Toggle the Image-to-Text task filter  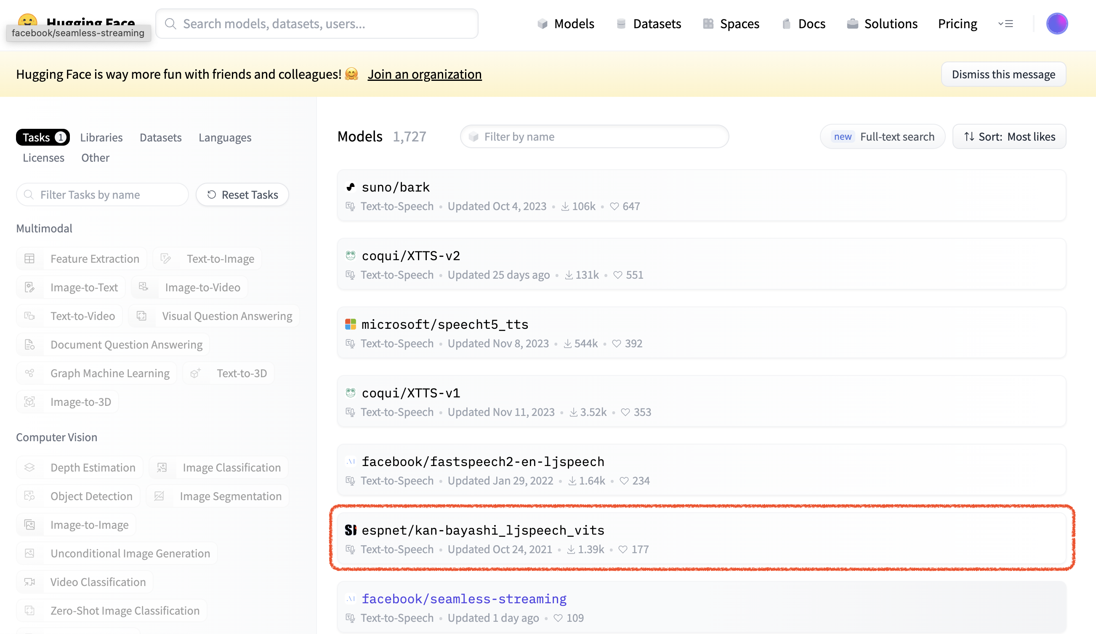click(71, 288)
